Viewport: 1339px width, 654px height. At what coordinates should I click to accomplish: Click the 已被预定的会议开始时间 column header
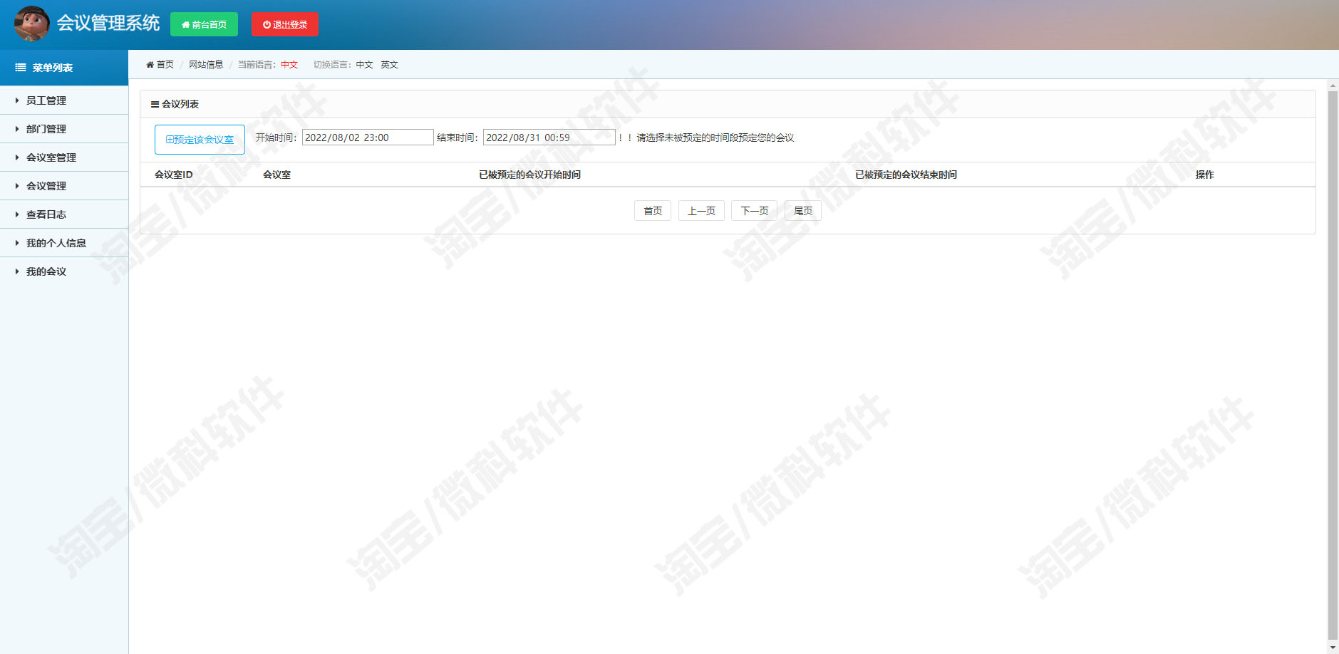coord(529,175)
